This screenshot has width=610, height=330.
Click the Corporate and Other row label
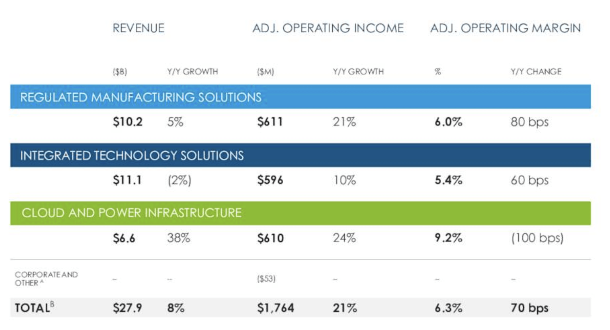tap(46, 278)
